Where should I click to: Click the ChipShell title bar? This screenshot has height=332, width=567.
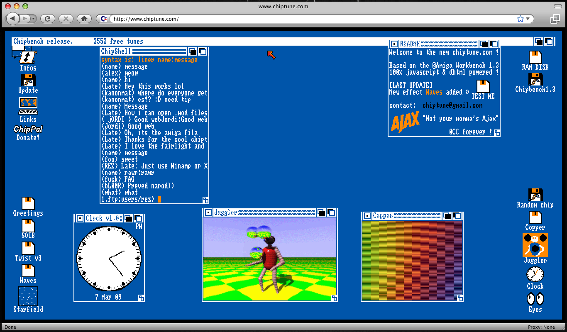(144, 51)
